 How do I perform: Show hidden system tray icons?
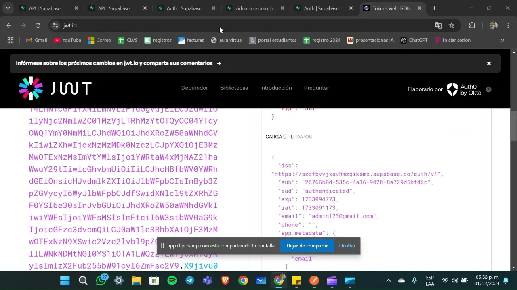[388, 280]
